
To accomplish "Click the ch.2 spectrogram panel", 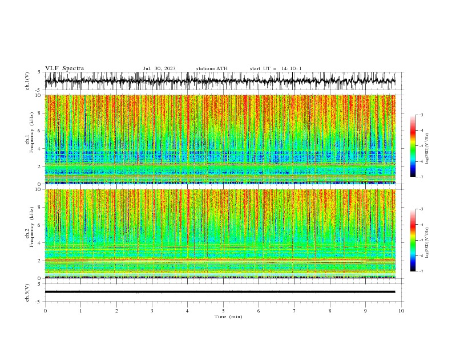I will (220, 234).
